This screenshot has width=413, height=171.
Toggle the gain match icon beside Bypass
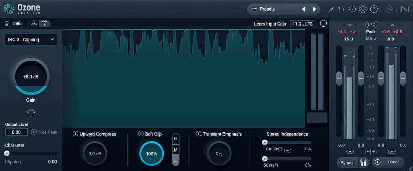pyautogui.click(x=363, y=163)
